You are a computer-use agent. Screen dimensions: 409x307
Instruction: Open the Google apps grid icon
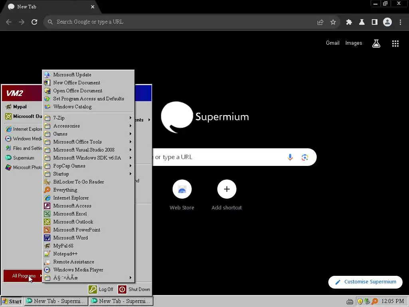(x=395, y=44)
